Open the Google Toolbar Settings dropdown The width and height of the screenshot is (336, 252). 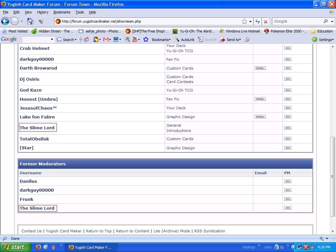(x=323, y=39)
